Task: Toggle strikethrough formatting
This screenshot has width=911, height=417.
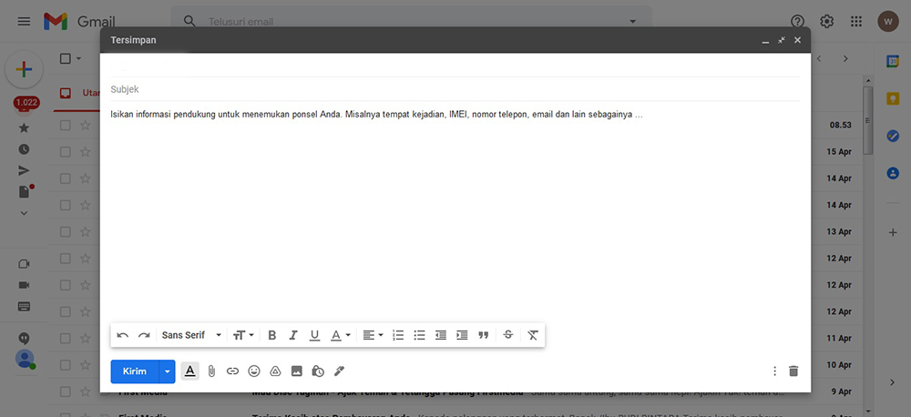Action: tap(507, 335)
